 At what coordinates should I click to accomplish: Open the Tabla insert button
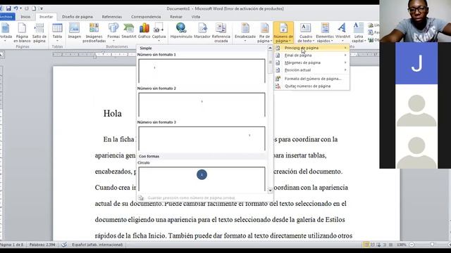tap(57, 32)
